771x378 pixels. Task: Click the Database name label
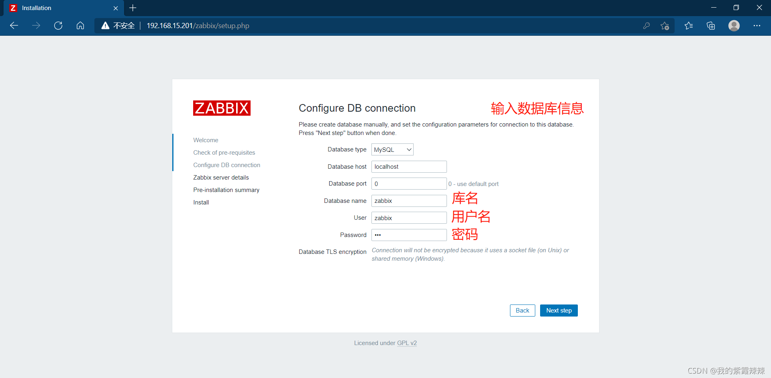click(x=345, y=201)
